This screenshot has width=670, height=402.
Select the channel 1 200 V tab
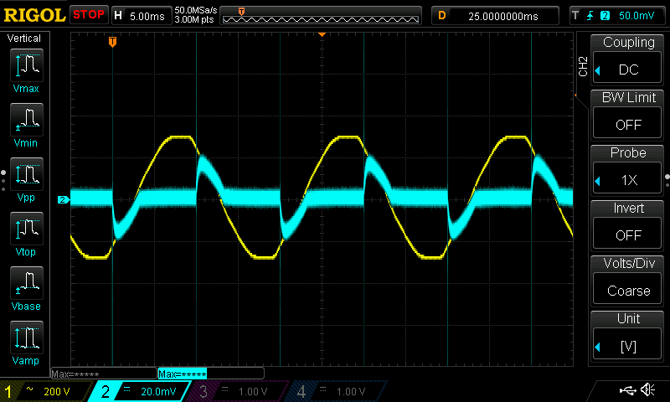tap(45, 391)
